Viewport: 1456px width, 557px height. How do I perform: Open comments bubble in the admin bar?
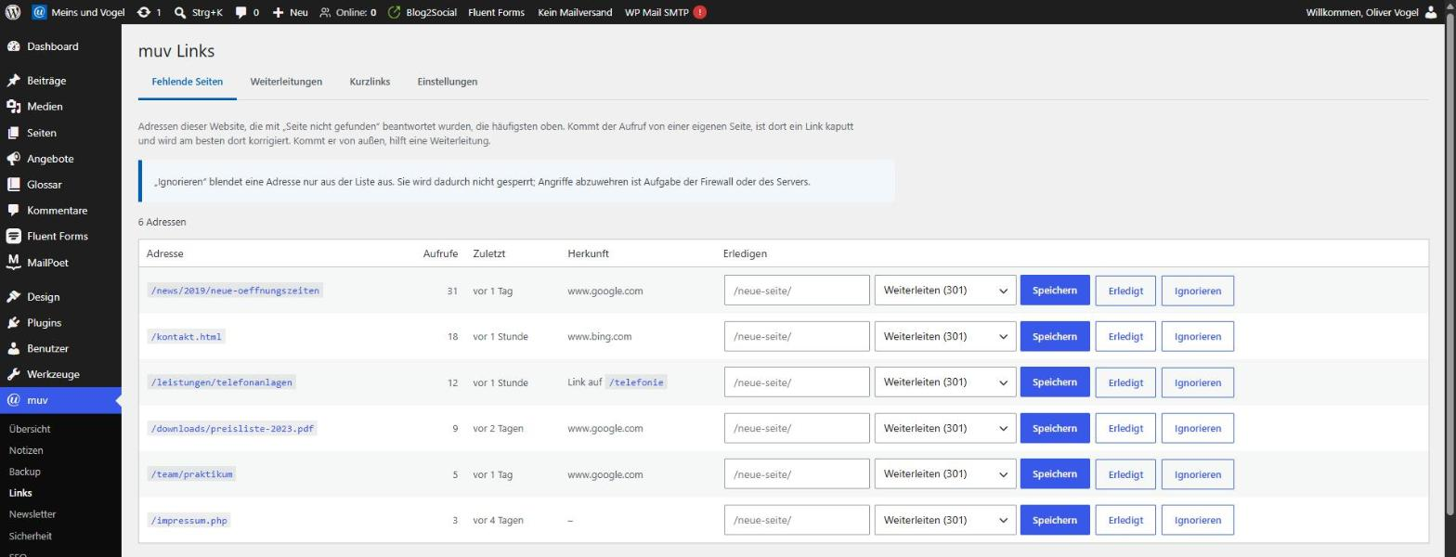click(x=240, y=13)
